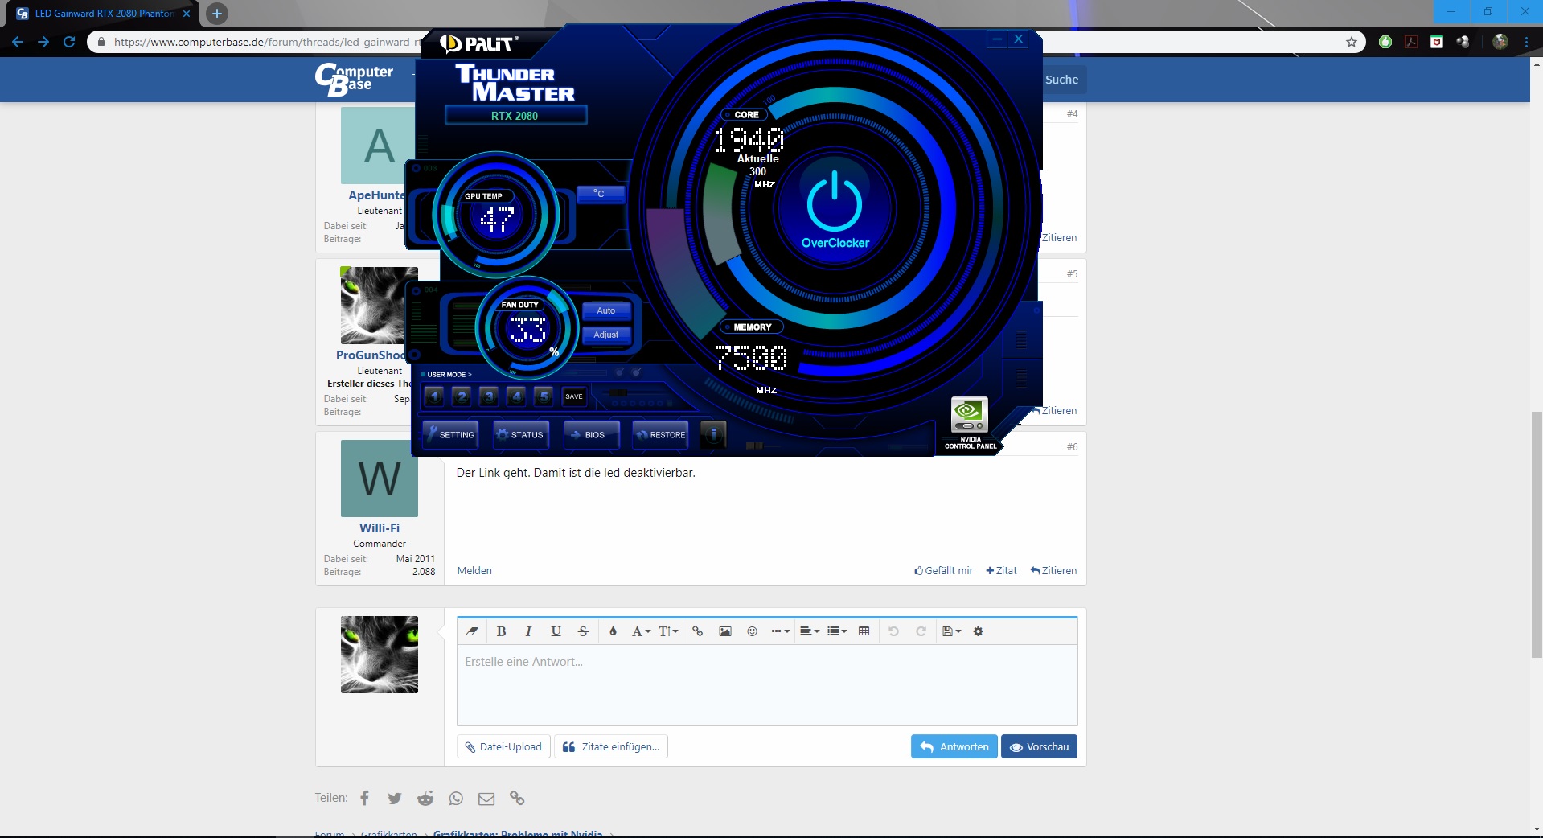Toggle underline formatting in reply editor
This screenshot has height=838, width=1543.
(556, 631)
